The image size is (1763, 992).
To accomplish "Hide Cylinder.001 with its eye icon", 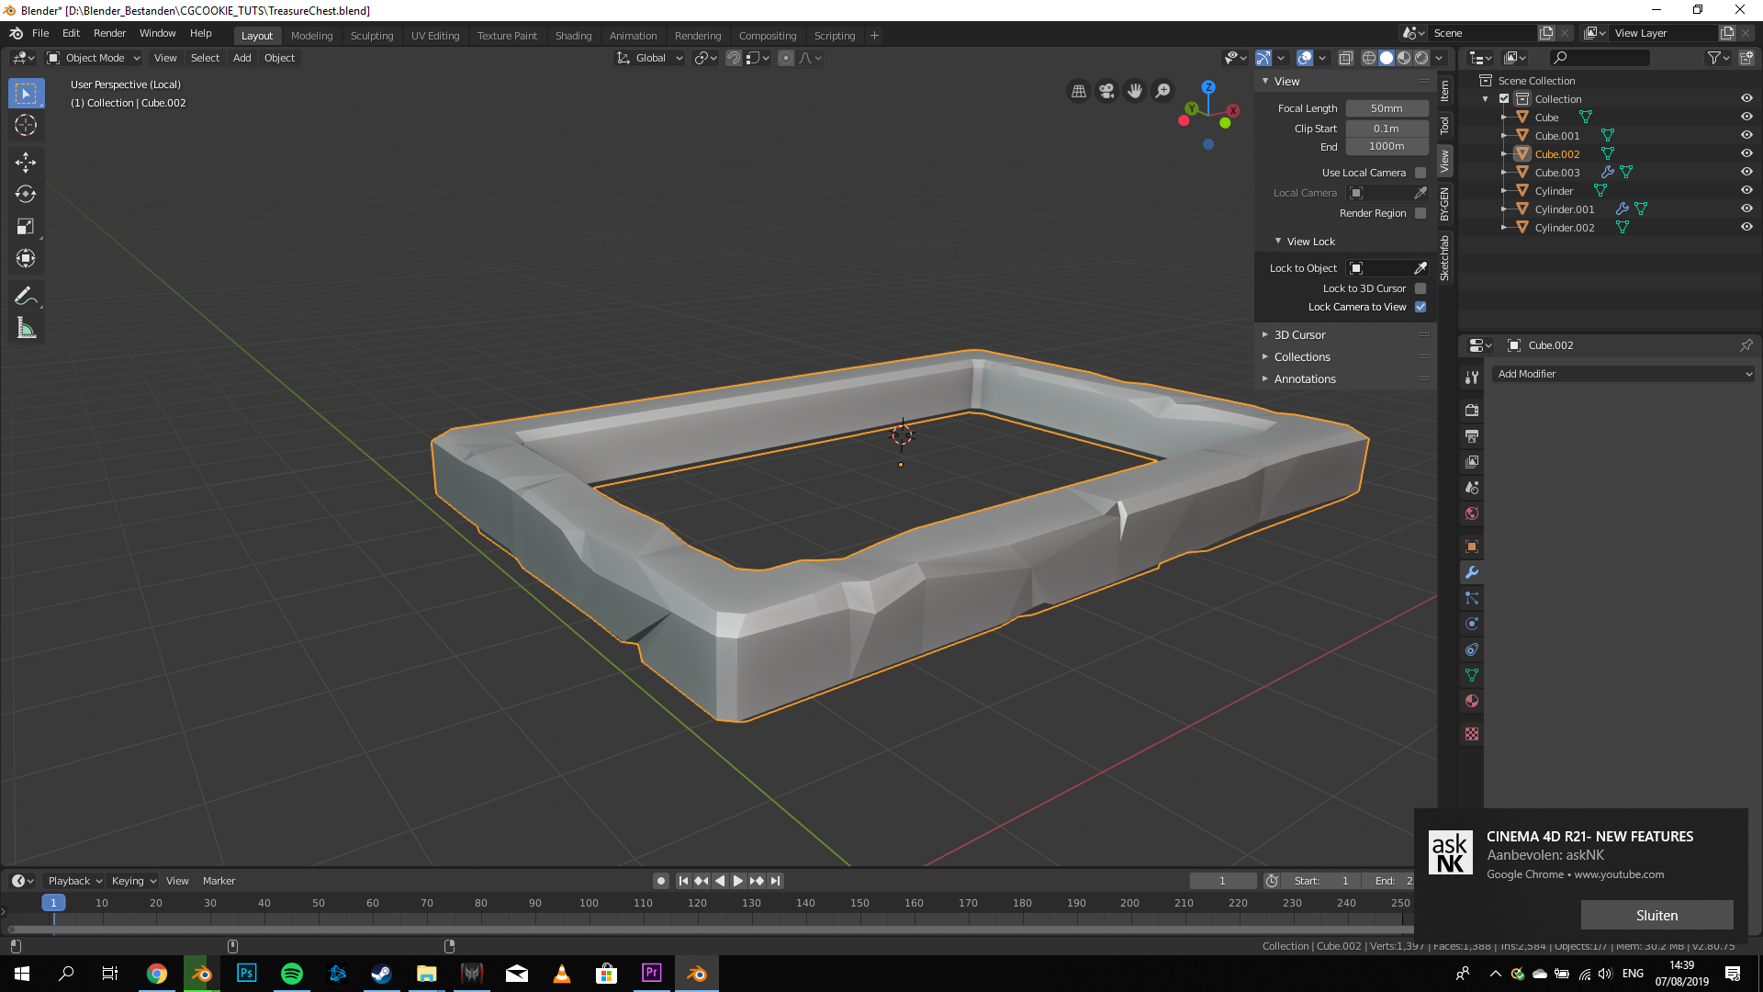I will [1746, 209].
